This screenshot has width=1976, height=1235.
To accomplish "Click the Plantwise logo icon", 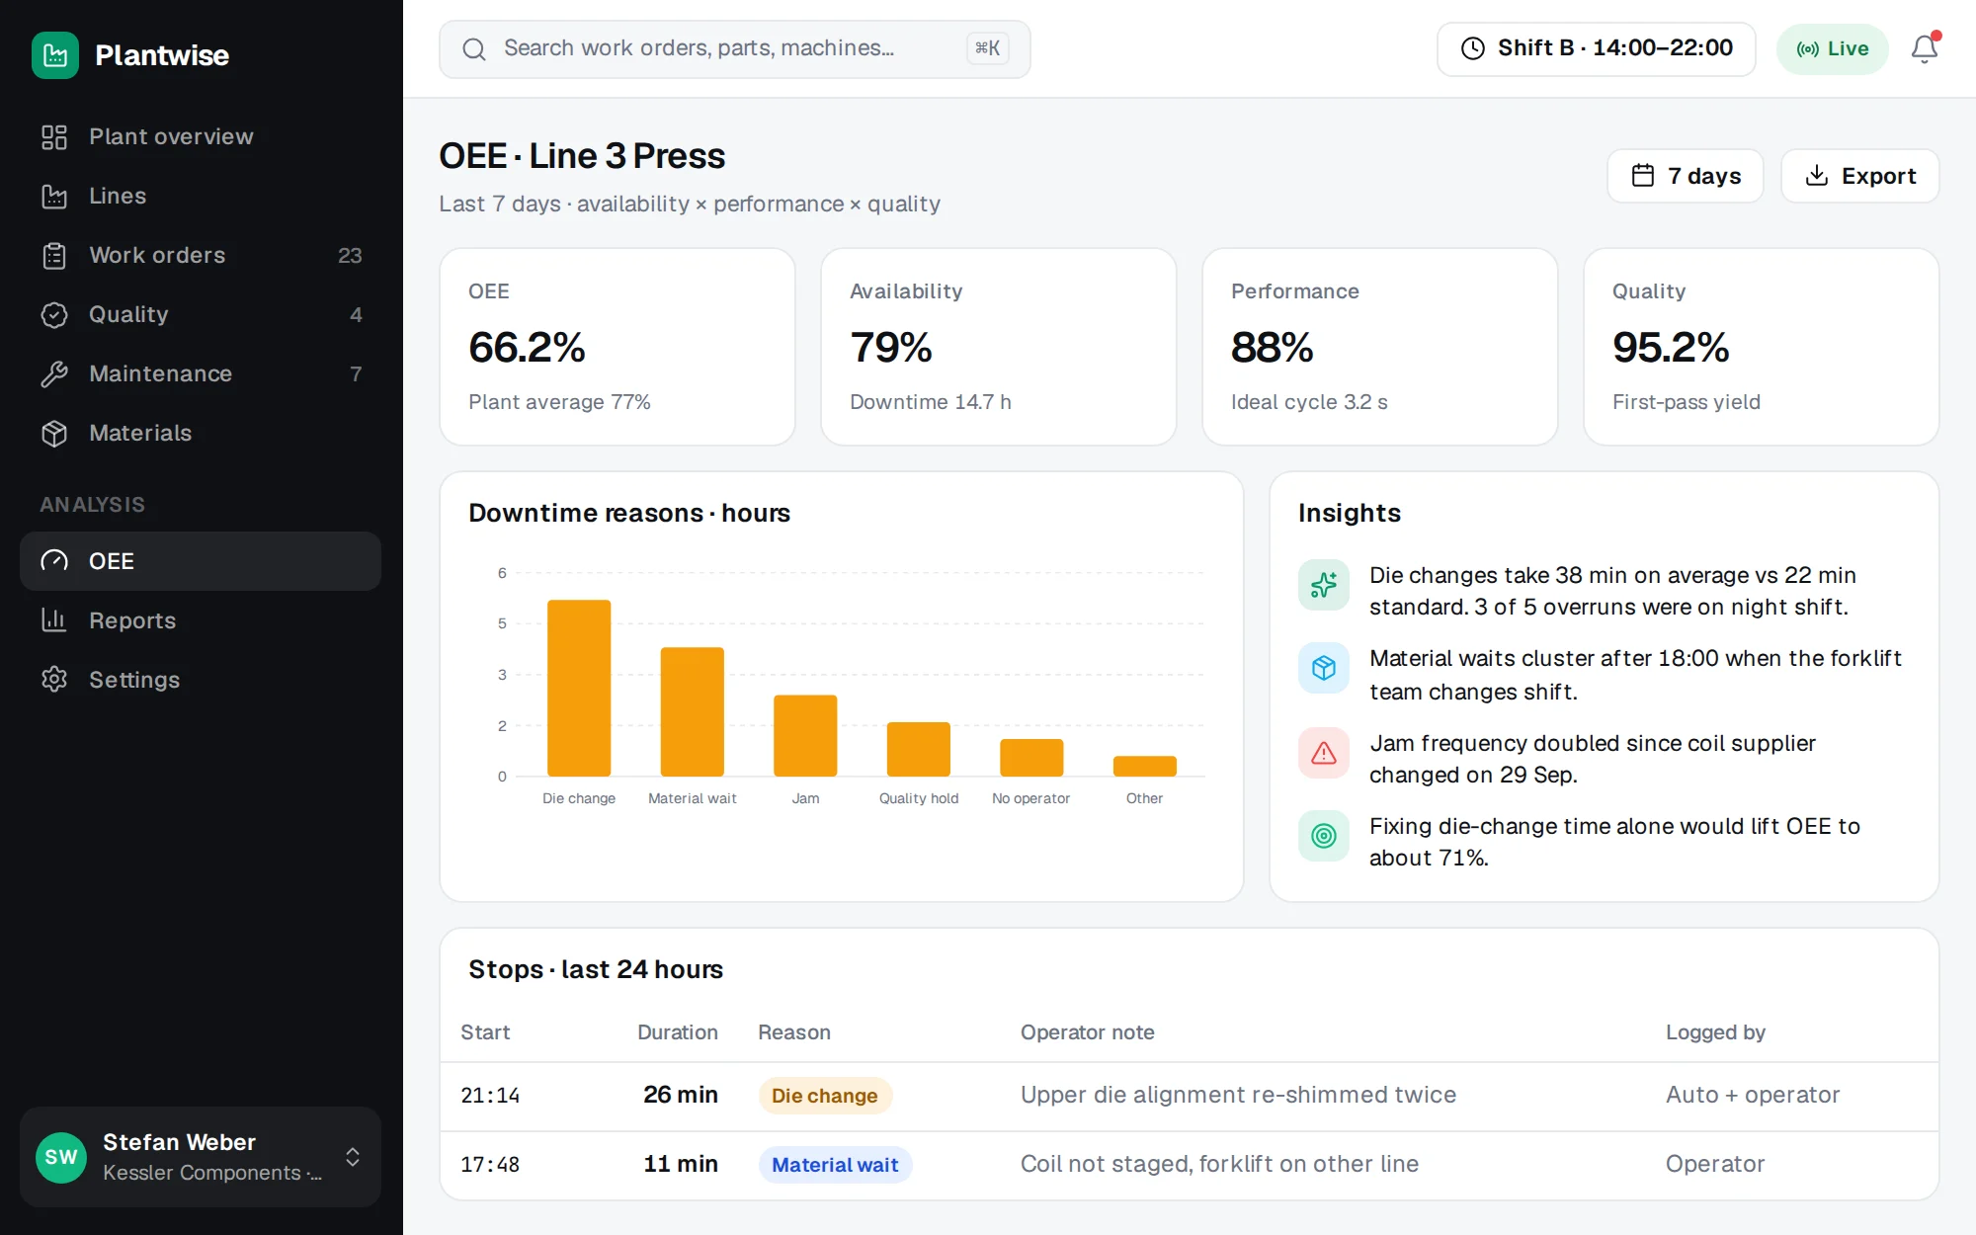I will point(55,55).
